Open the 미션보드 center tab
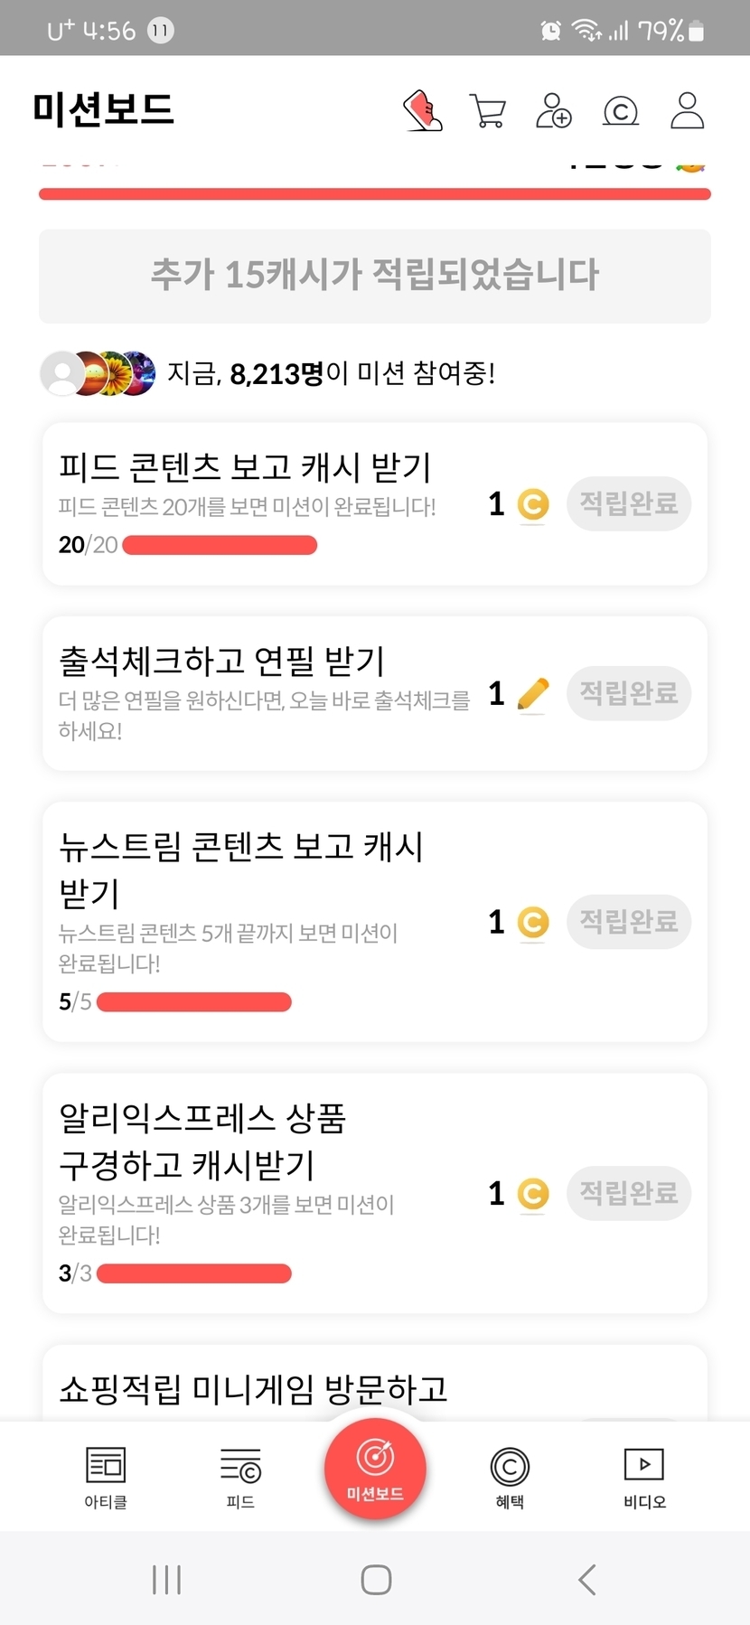 coord(375,1470)
